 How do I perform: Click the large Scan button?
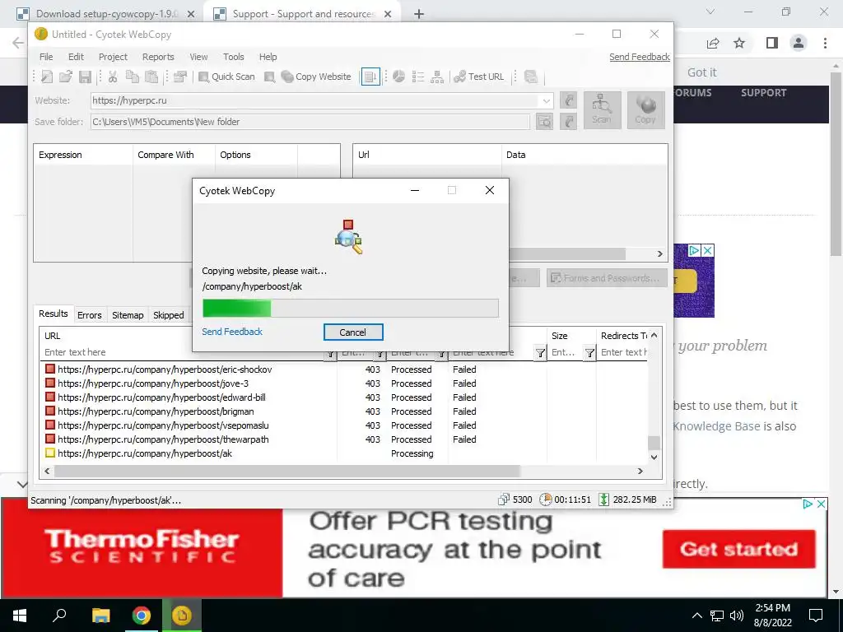click(602, 110)
